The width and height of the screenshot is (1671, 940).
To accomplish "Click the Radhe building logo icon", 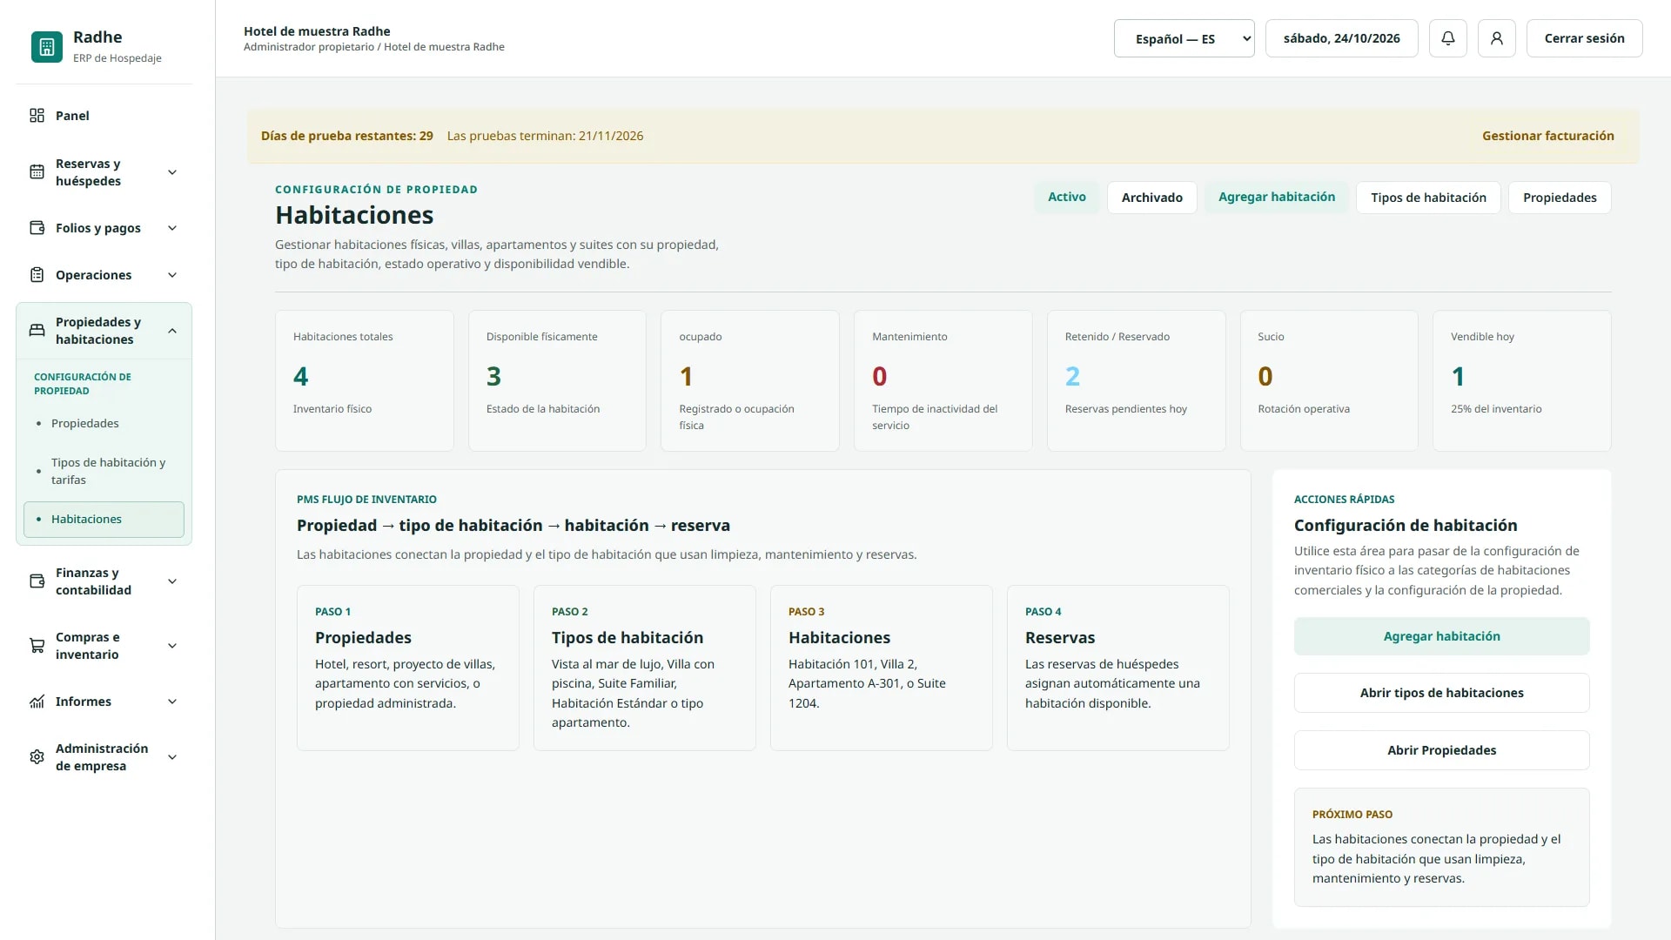I will 47,47.
